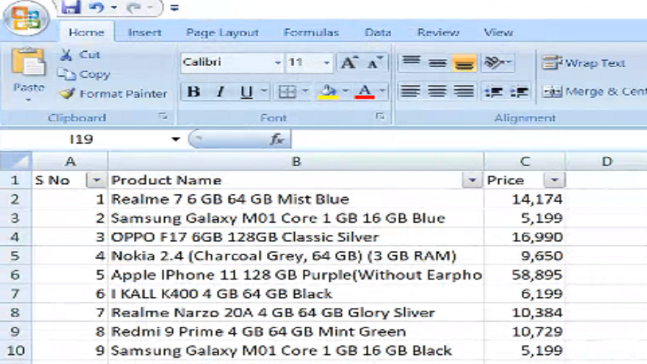Image resolution: width=647 pixels, height=364 pixels.
Task: Open the Price filter dropdown
Action: [554, 180]
